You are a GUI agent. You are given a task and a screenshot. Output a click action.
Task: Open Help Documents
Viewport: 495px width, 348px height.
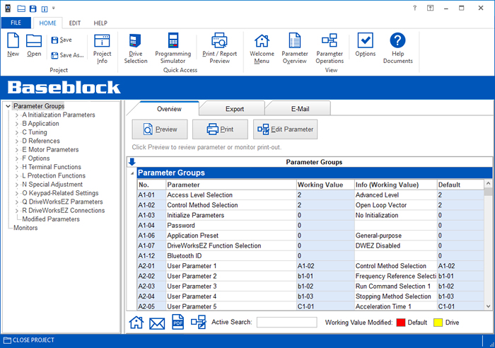click(x=397, y=48)
